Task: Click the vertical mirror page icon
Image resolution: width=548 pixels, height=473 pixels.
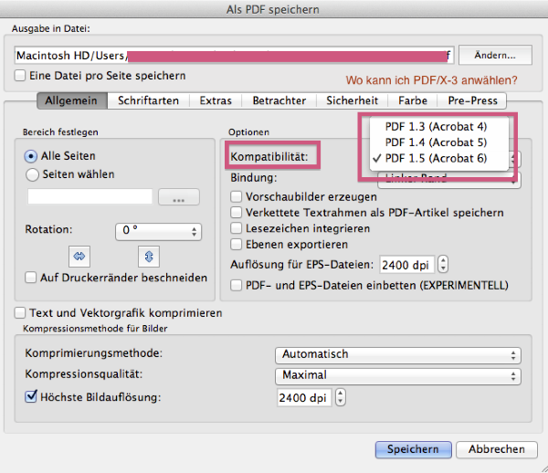Action: pyautogui.click(x=147, y=256)
